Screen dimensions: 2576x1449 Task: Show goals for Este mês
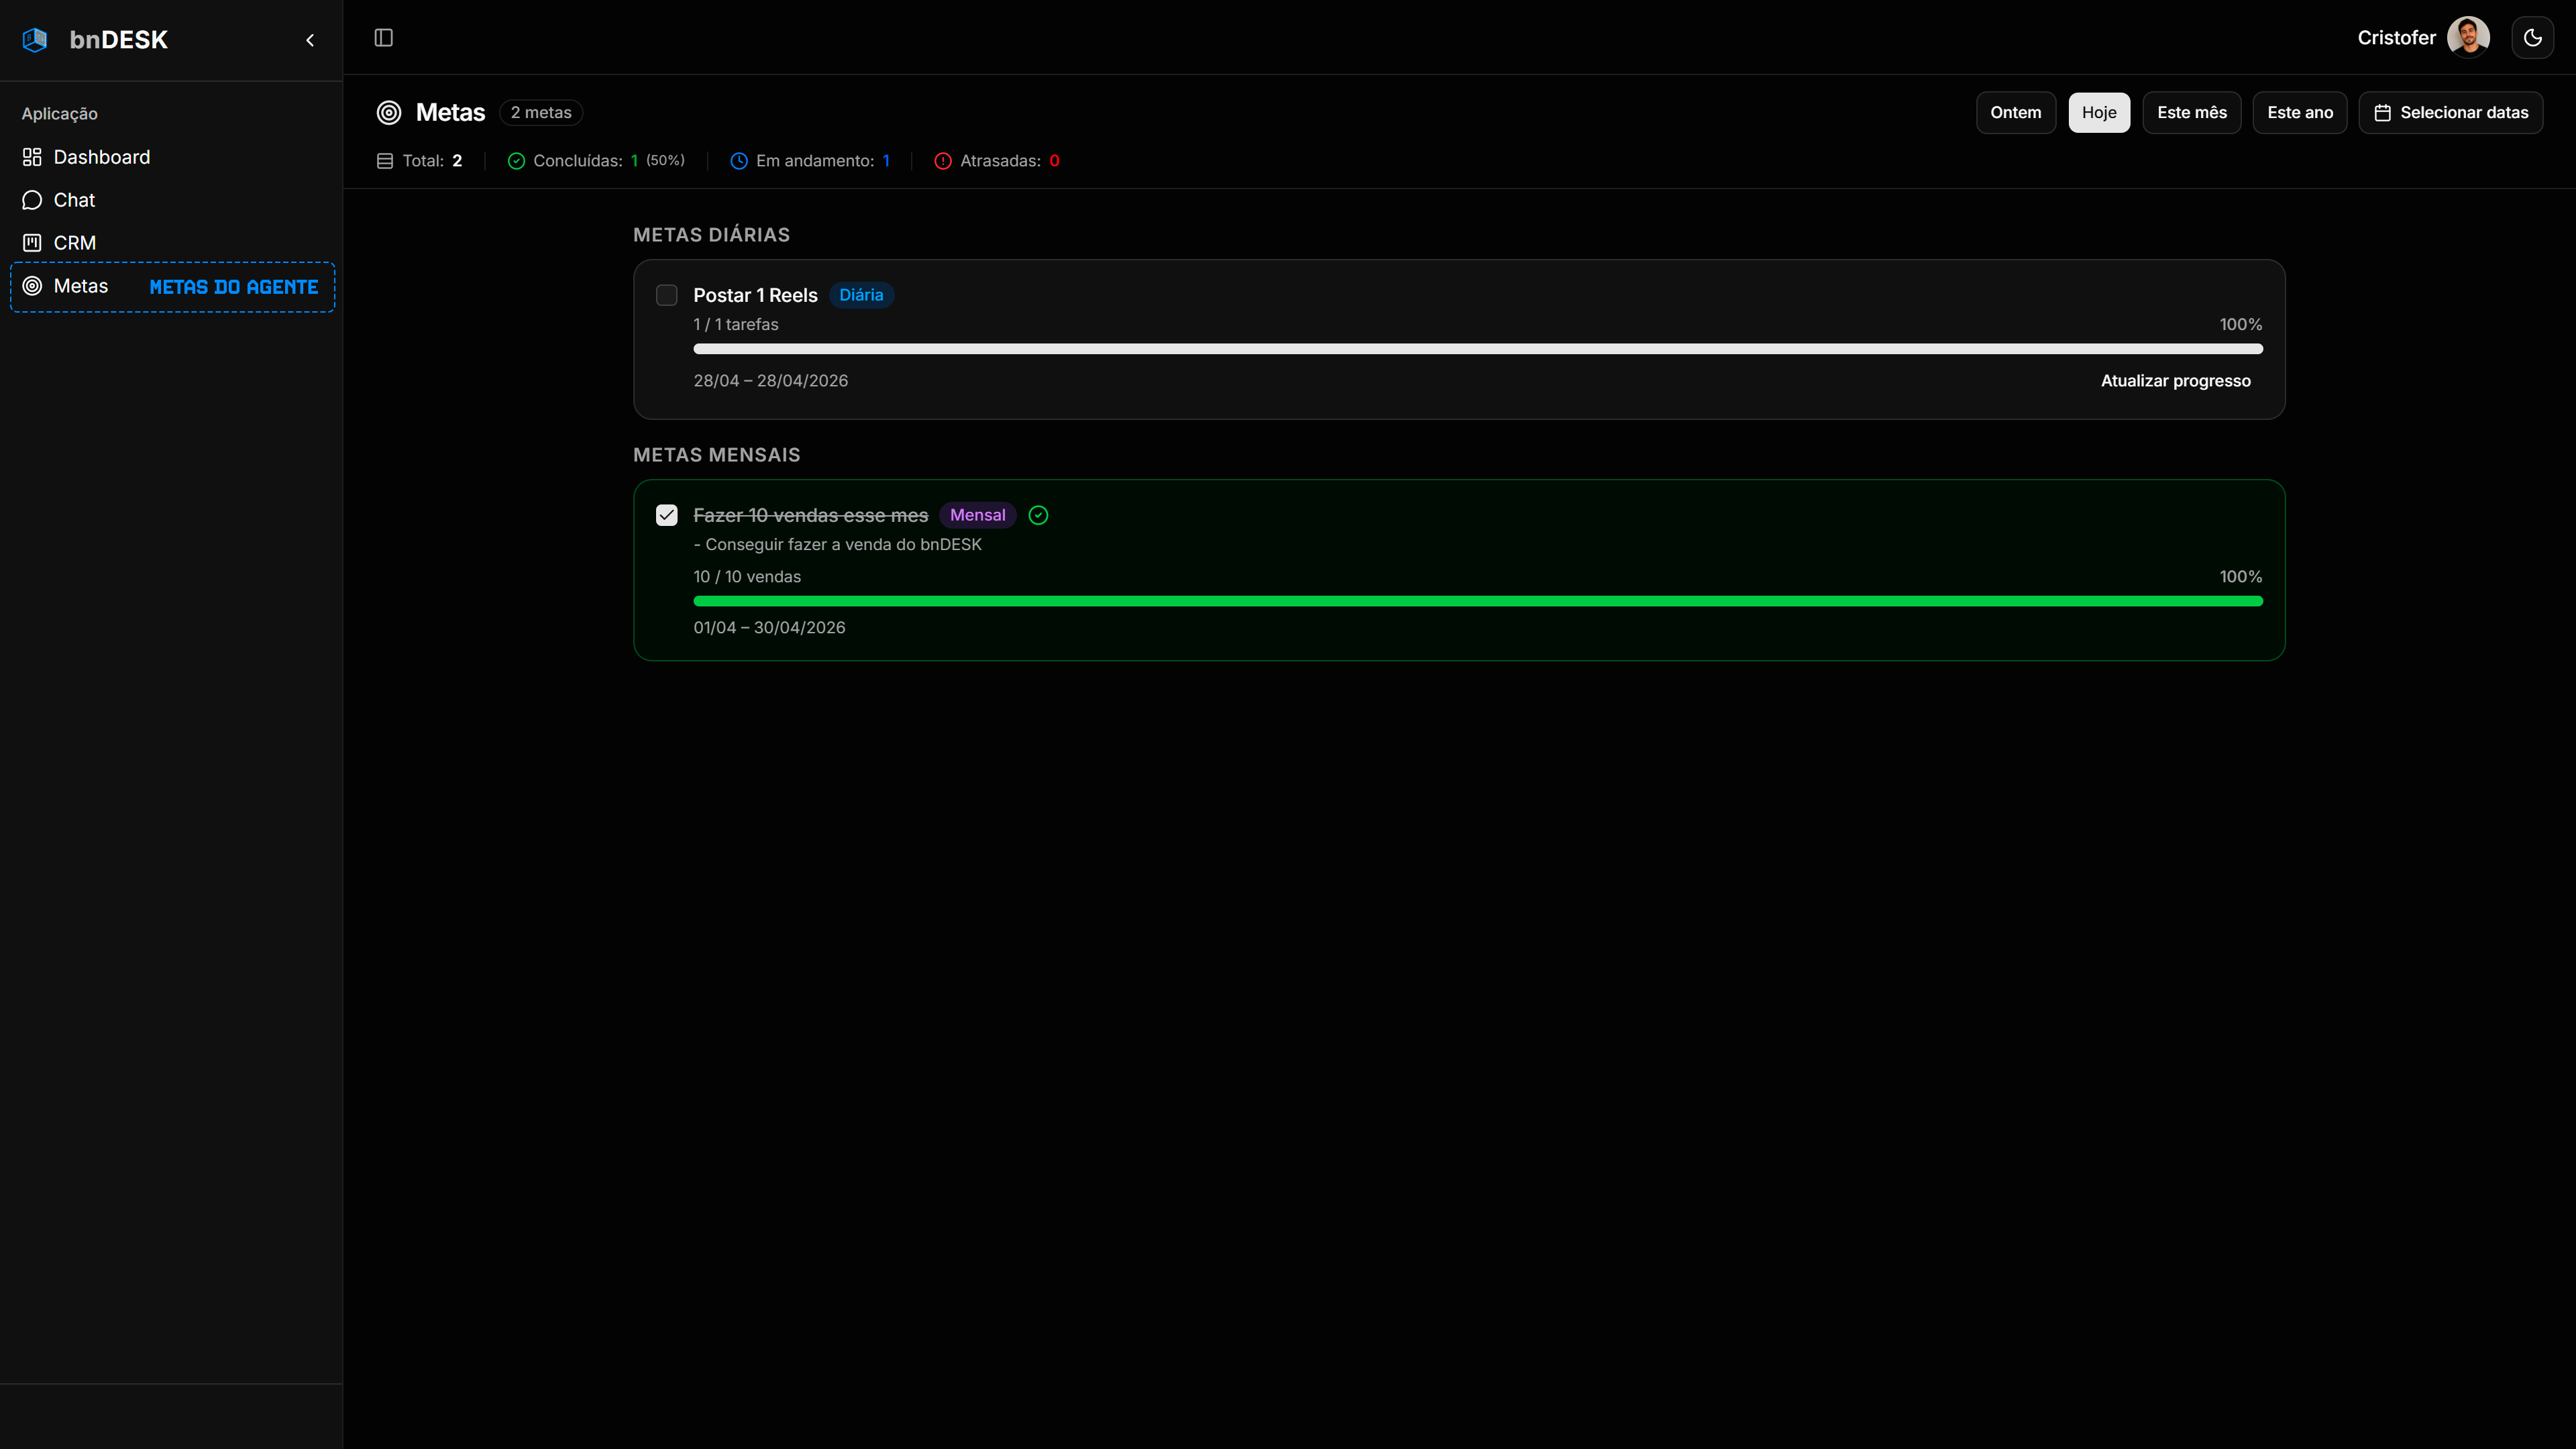point(2191,113)
